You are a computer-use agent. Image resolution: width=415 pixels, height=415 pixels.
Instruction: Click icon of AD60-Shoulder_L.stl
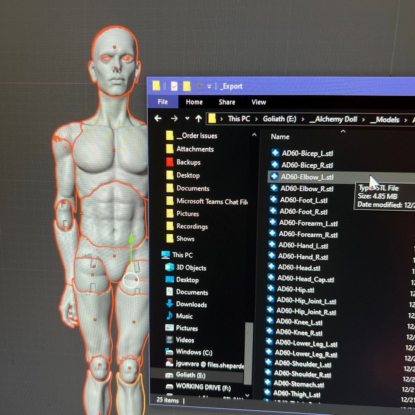[269, 362]
